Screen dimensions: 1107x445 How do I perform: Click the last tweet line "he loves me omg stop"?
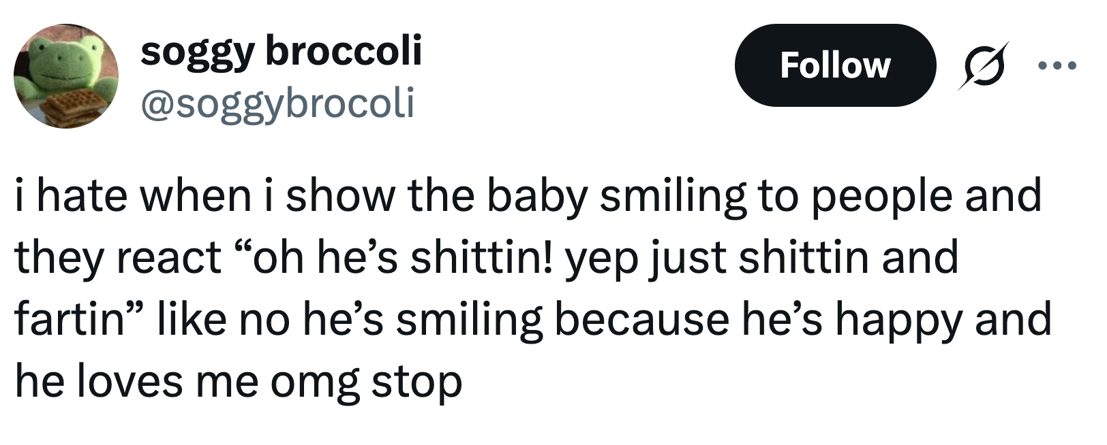point(239,382)
